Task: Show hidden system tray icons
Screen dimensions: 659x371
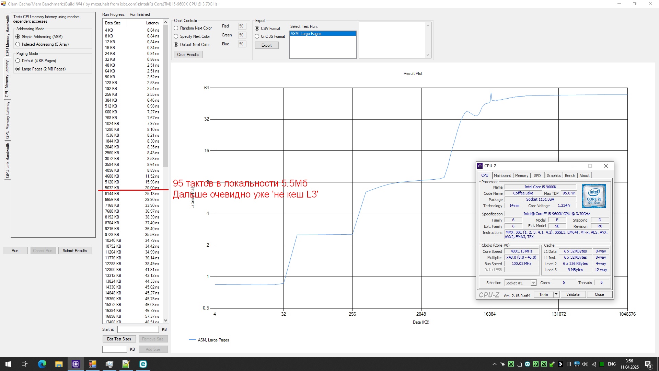Action: (494, 364)
